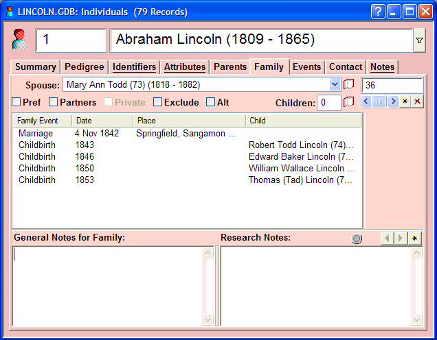Click the red X delete family button

coord(417,101)
